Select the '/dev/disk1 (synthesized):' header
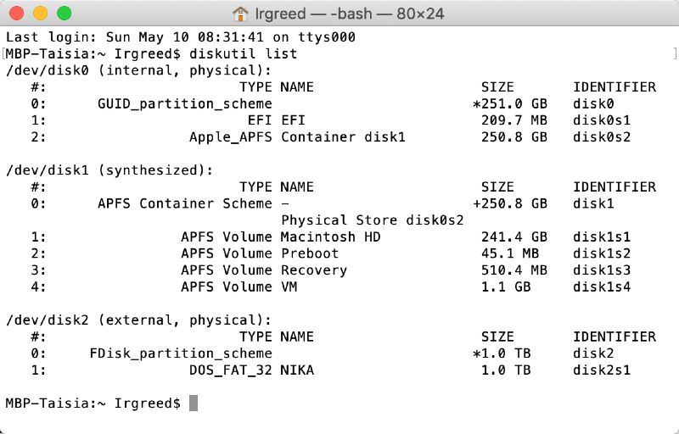Viewport: 679px width, 434px height. click(x=109, y=170)
